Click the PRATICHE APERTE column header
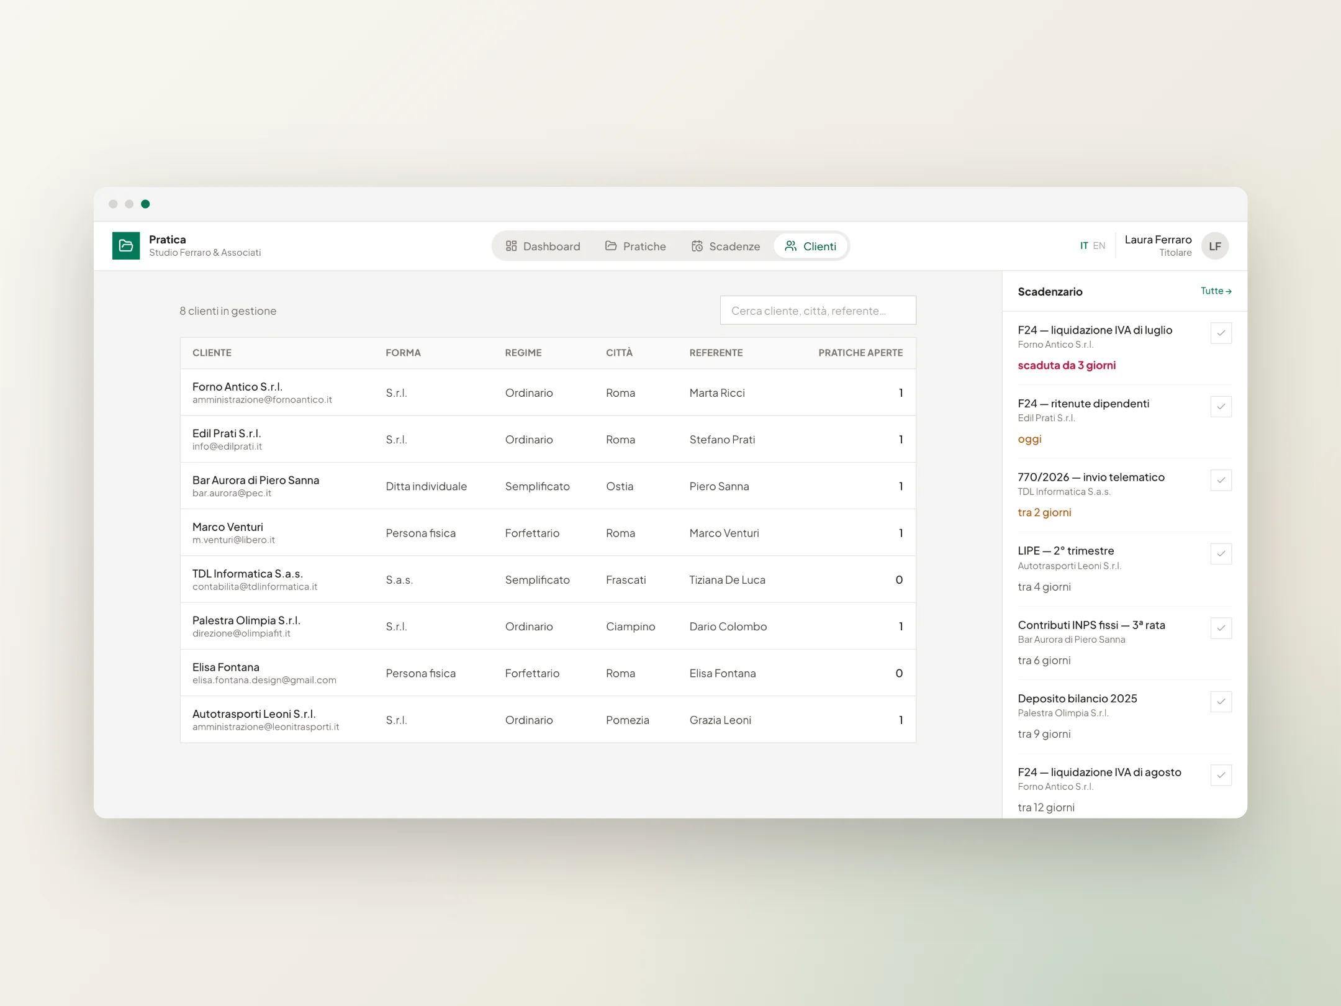The height and width of the screenshot is (1006, 1341). [x=860, y=353]
